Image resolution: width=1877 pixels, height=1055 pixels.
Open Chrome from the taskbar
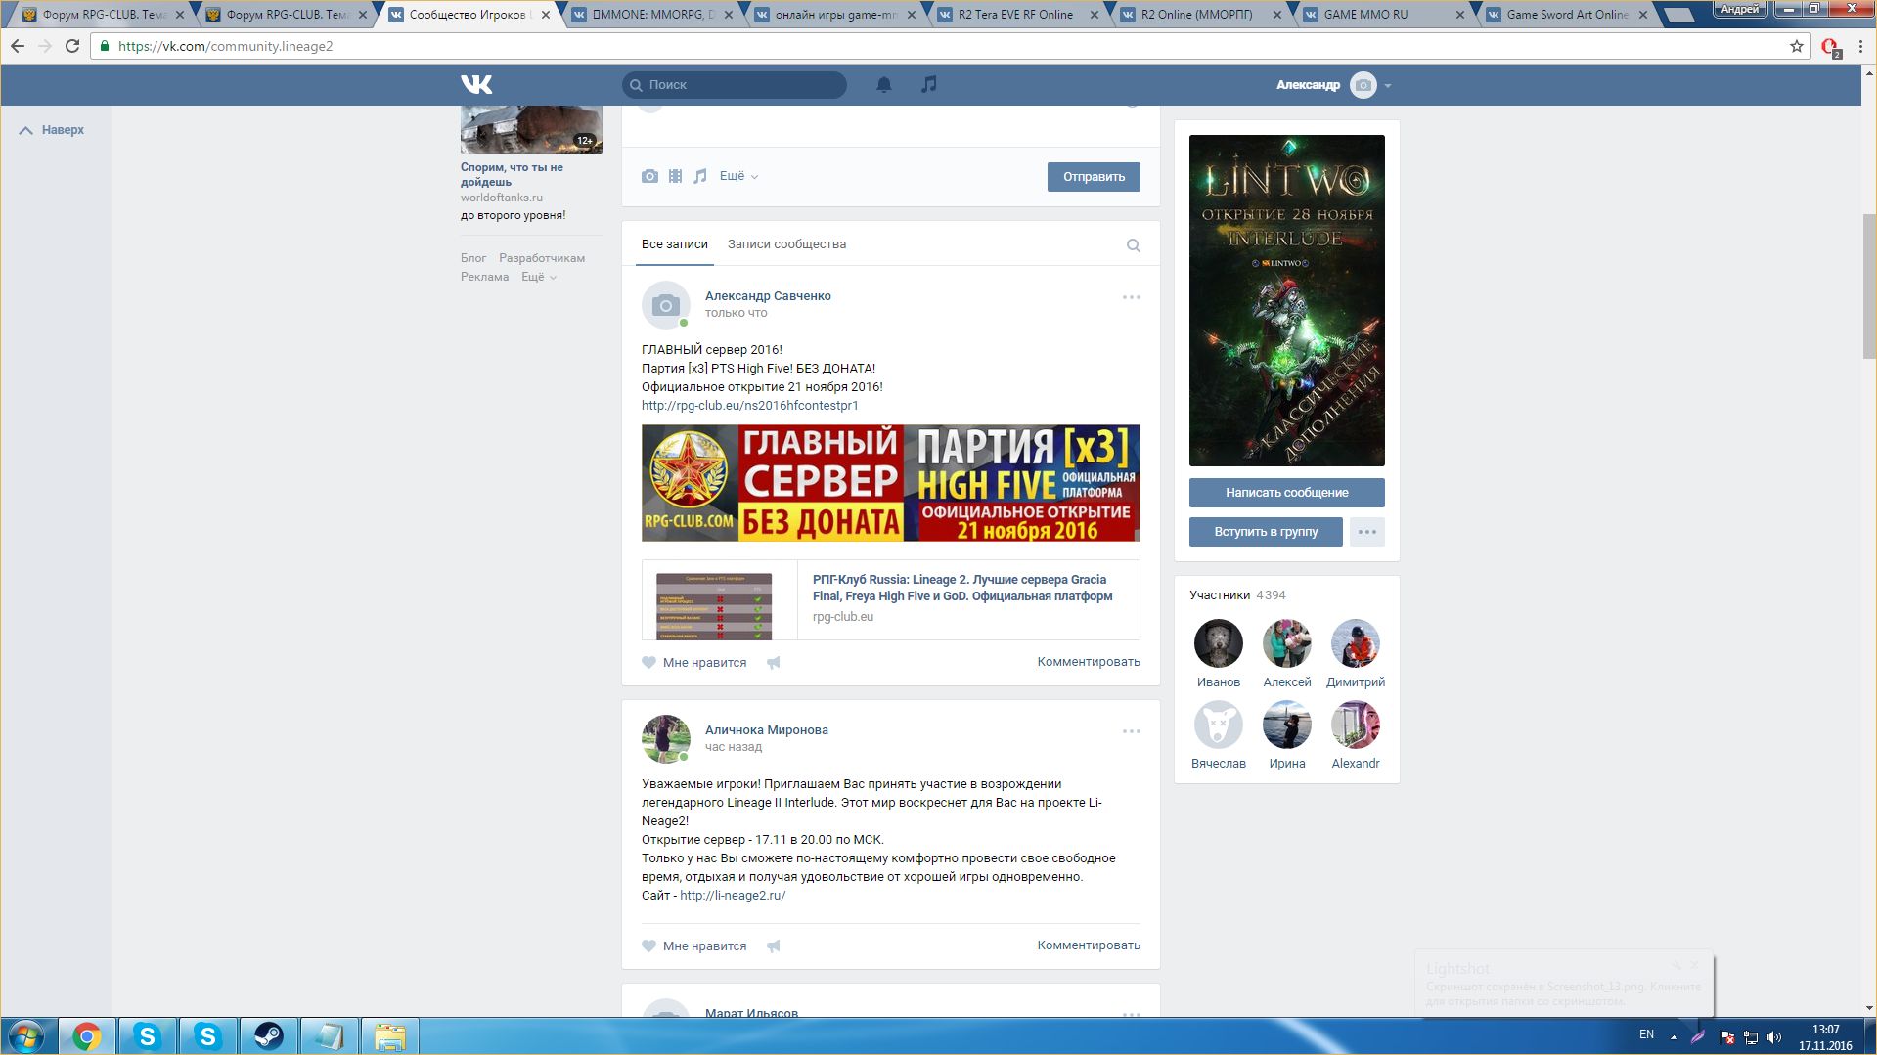(x=86, y=1036)
